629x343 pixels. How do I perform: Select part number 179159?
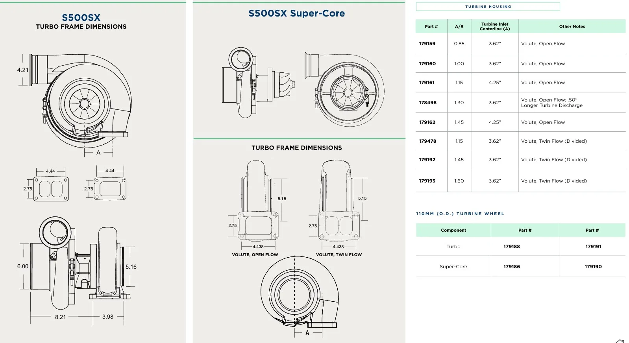427,44
